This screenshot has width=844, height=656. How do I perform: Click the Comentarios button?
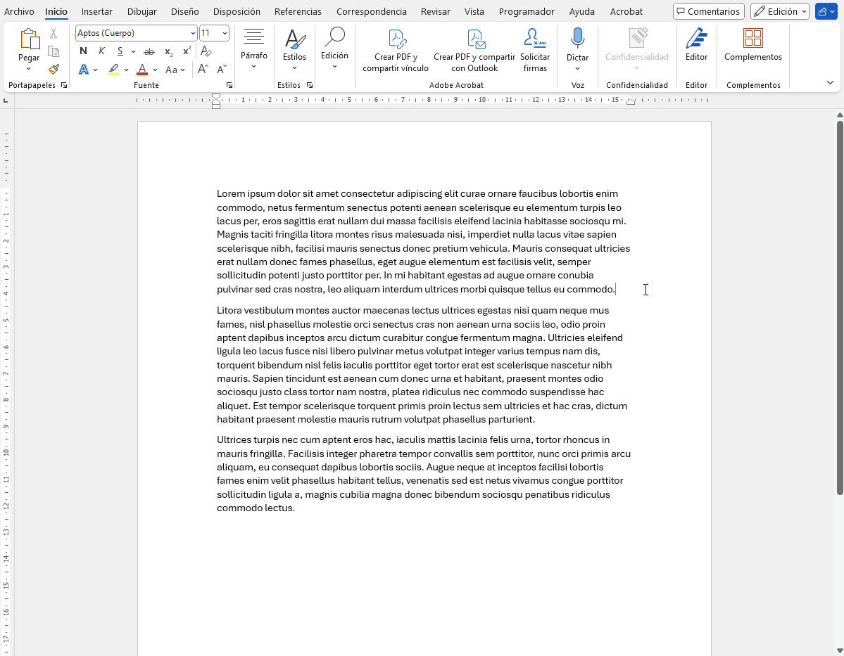708,11
